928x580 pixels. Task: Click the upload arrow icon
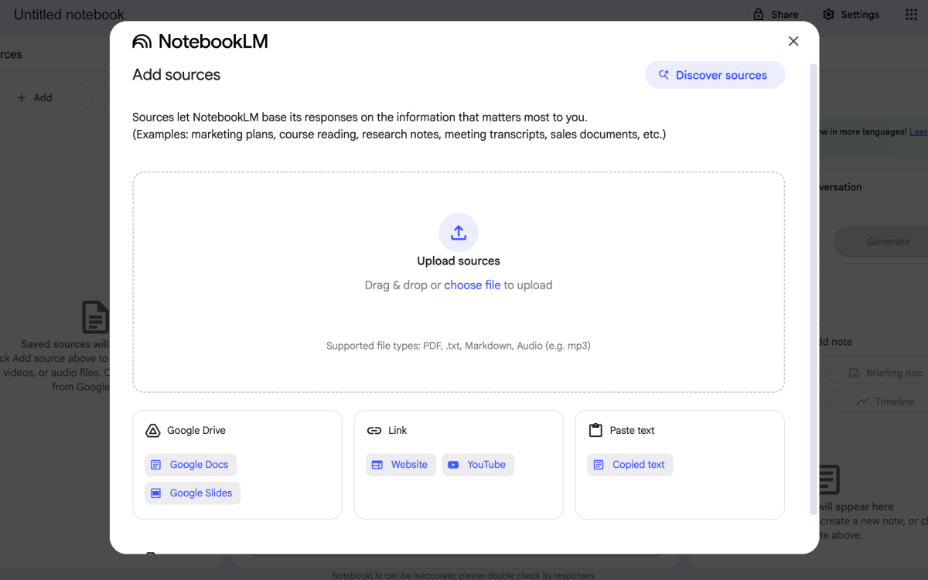click(x=459, y=233)
